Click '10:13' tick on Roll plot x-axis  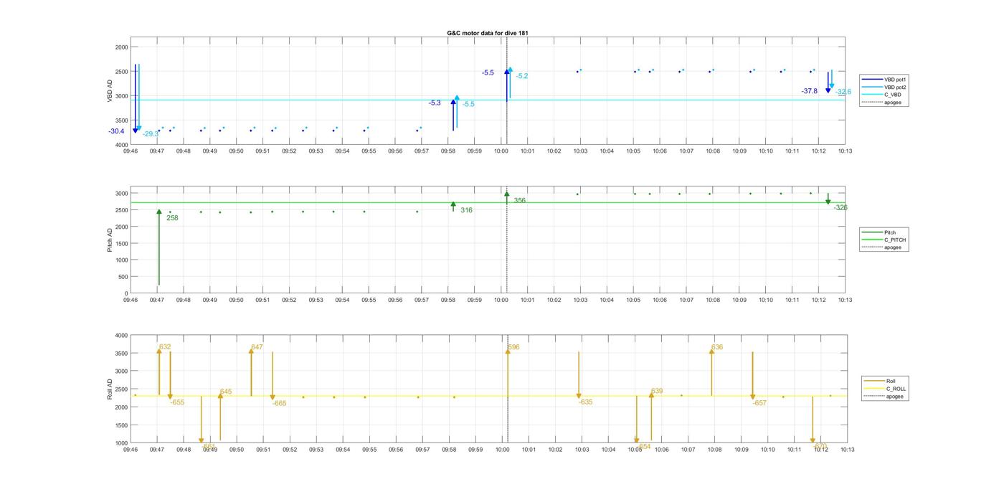click(x=846, y=450)
